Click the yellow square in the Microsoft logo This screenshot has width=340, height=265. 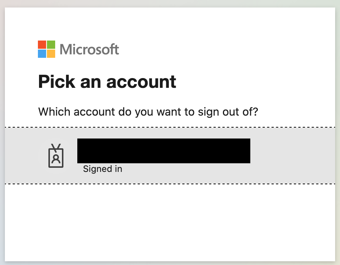tap(50, 53)
